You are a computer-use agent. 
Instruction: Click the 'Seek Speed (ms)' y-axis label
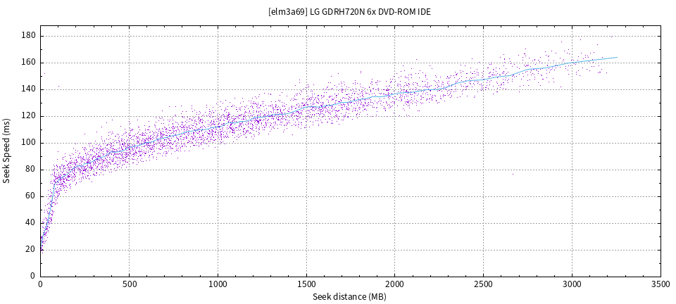coord(7,151)
